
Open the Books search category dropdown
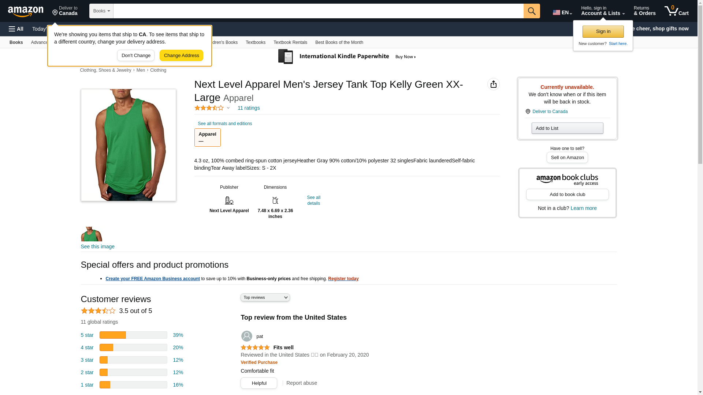point(101,11)
